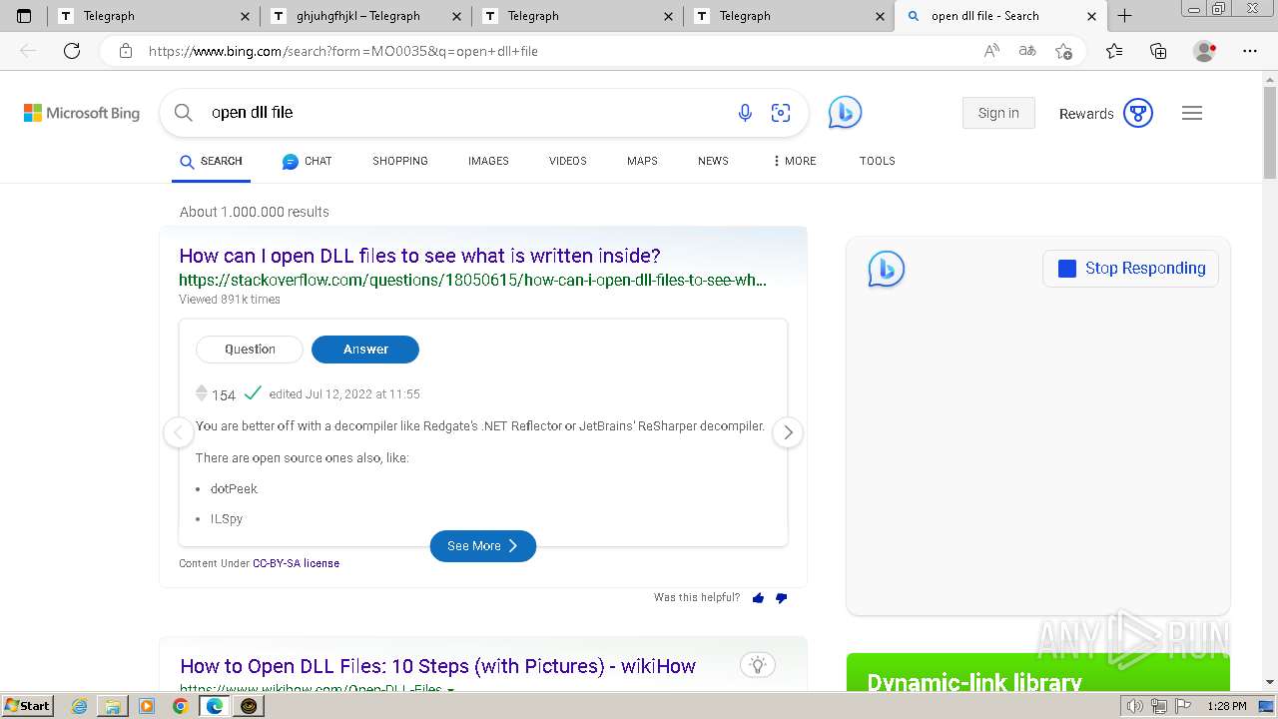Click the Sign in button
This screenshot has height=719, width=1278.
(x=998, y=113)
